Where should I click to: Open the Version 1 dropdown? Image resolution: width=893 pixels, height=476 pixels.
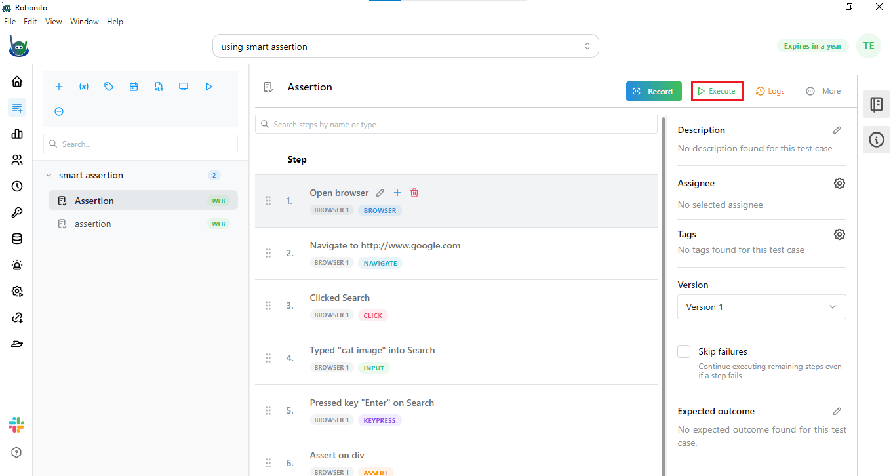[761, 307]
